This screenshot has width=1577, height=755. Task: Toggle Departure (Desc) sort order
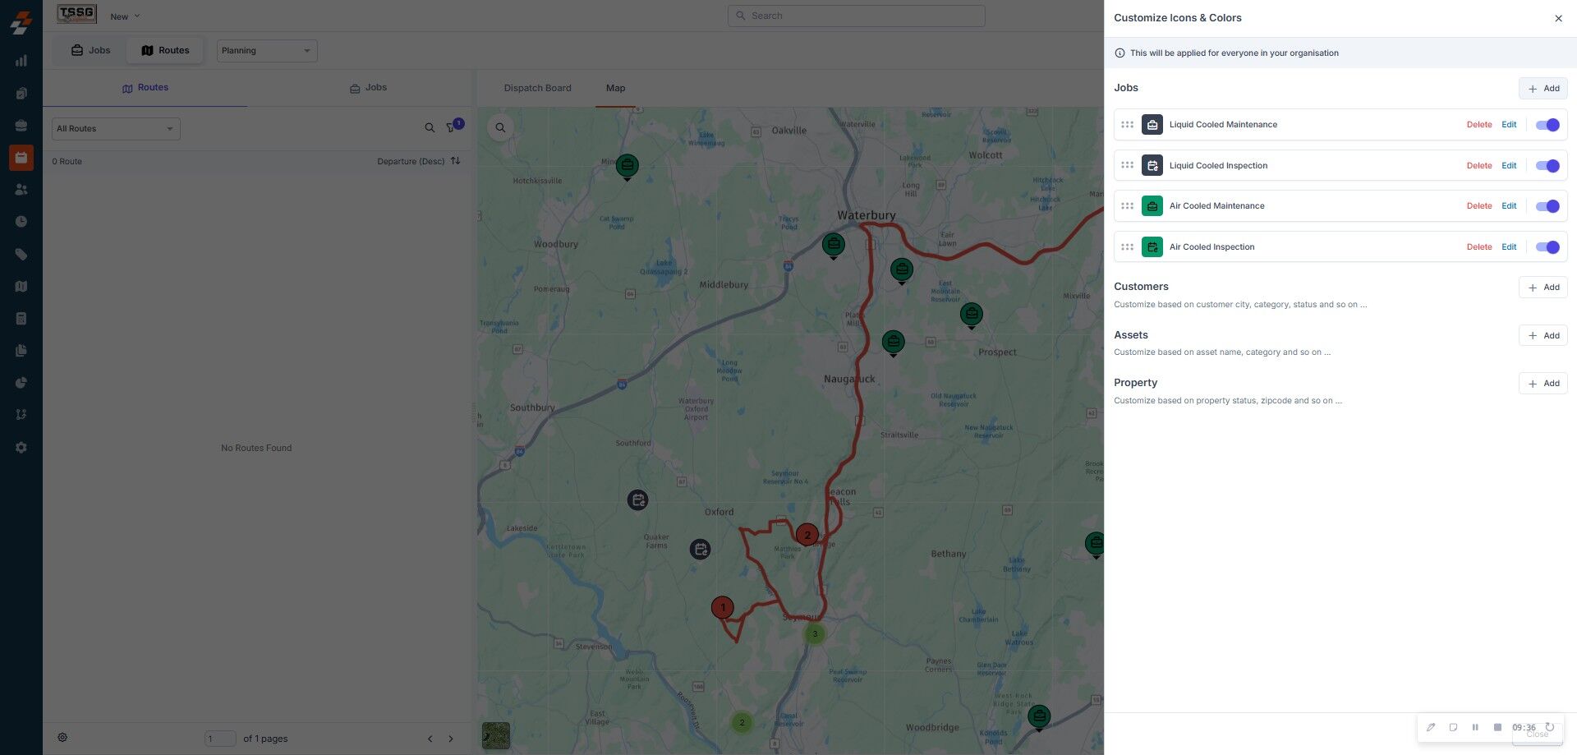pos(419,161)
